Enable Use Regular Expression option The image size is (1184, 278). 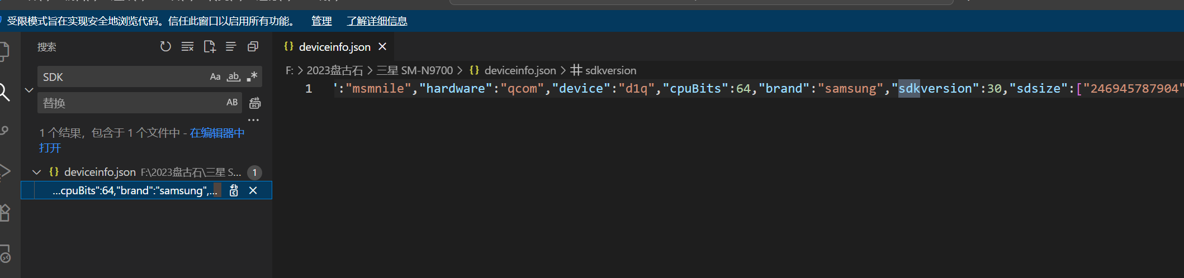(252, 77)
